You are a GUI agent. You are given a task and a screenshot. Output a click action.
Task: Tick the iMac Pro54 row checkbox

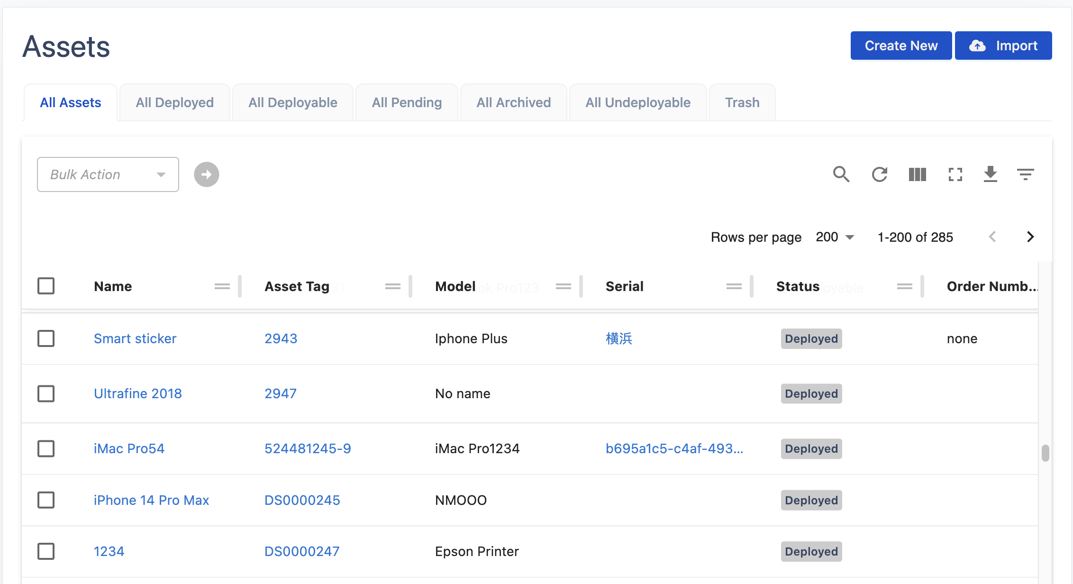pos(46,448)
